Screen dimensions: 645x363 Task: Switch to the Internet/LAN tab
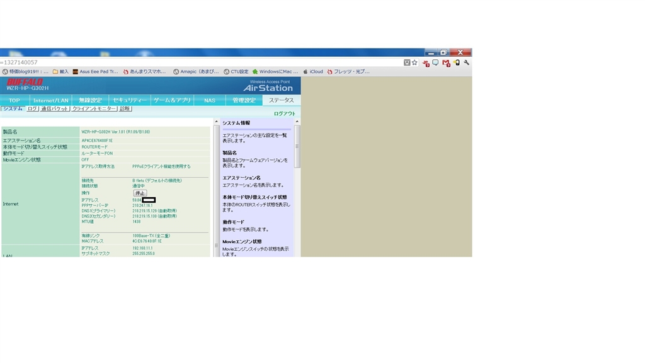(51, 100)
